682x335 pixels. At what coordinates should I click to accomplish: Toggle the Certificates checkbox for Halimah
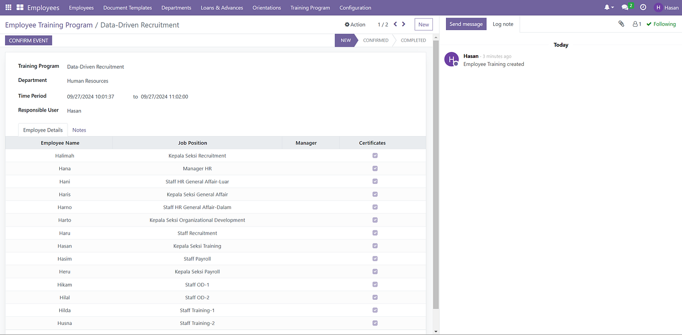[375, 155]
